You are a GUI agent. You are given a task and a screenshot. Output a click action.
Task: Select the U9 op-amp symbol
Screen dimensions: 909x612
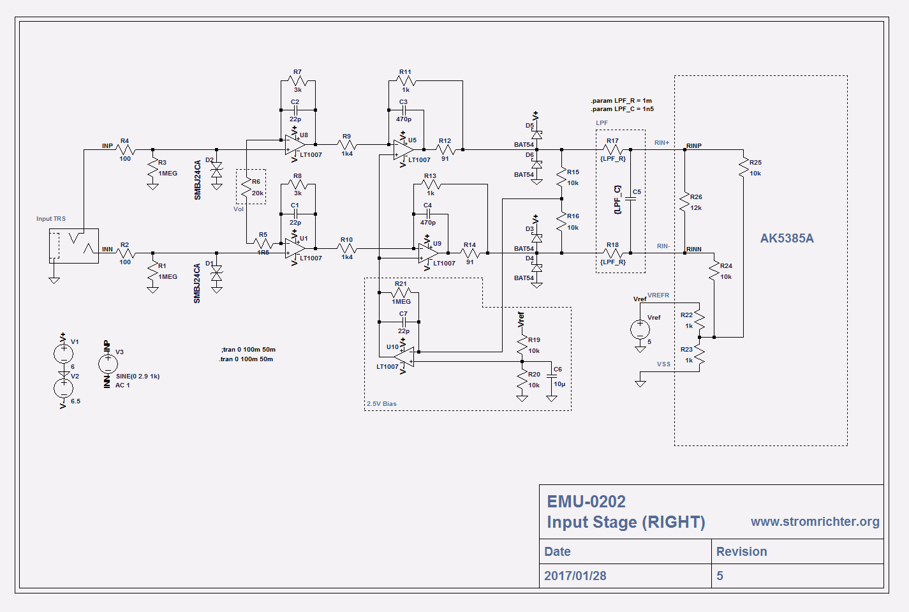click(x=428, y=253)
